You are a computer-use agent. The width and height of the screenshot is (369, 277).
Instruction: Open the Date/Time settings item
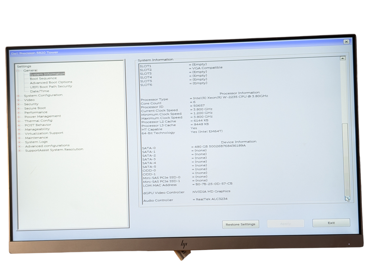(x=40, y=91)
